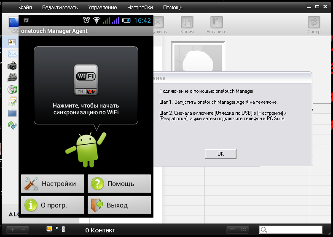Open the Video film reel icon in sidebar
Screen dimensions: 333x237
(x=12, y=77)
